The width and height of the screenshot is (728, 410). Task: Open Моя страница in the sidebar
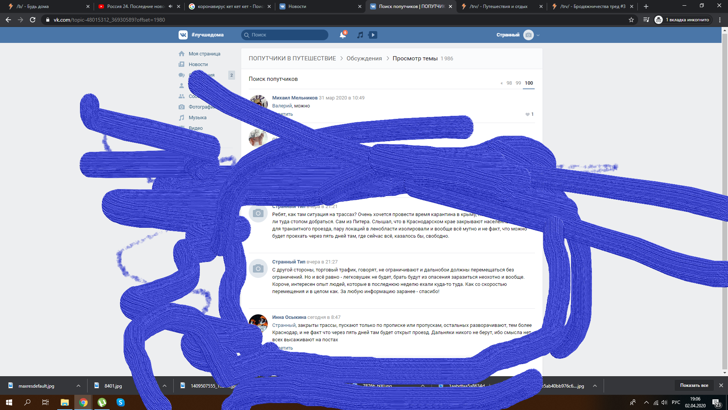point(204,54)
